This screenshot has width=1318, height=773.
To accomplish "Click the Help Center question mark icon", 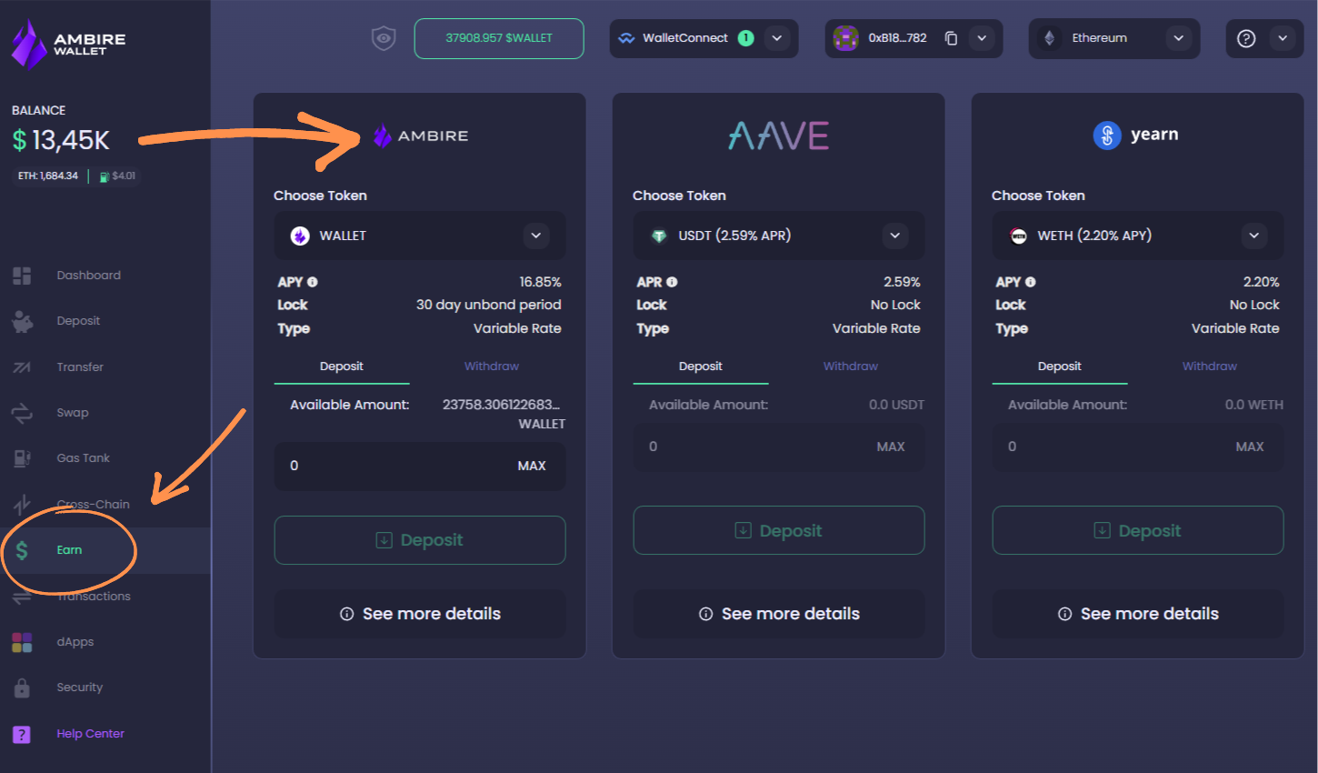I will click(x=22, y=734).
